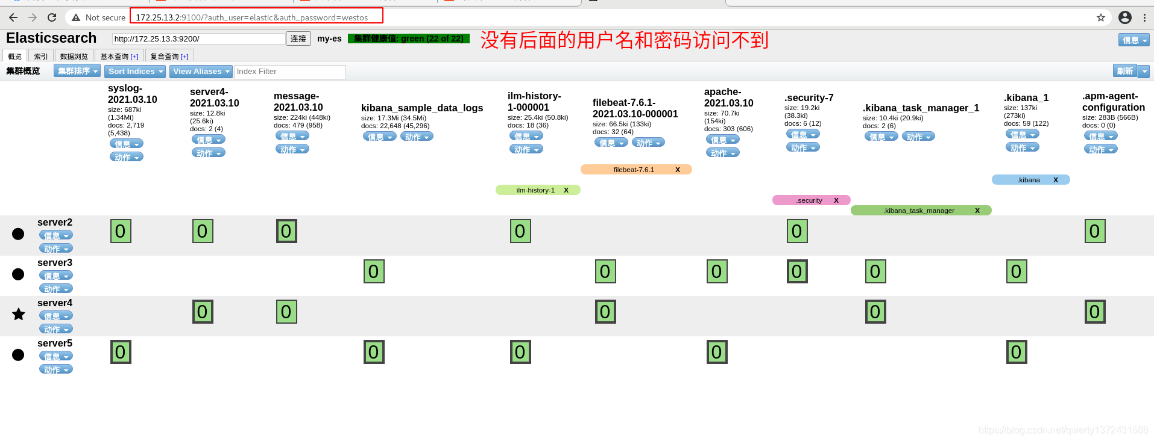
Task: Open 信息 dropdown for kibana_sample_data_logs
Action: pyautogui.click(x=380, y=137)
